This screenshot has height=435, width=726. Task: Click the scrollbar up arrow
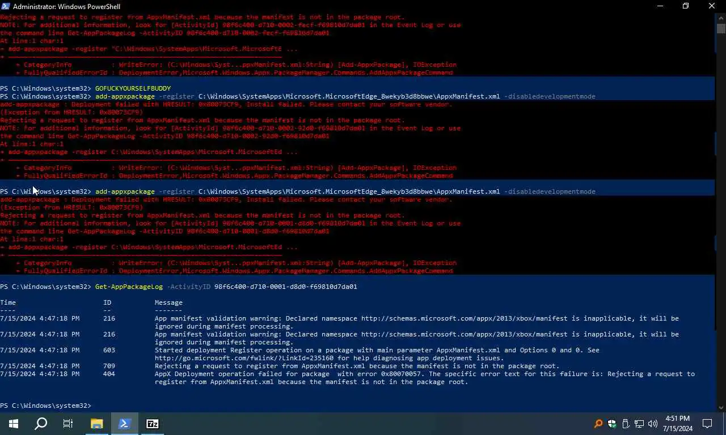point(721,18)
